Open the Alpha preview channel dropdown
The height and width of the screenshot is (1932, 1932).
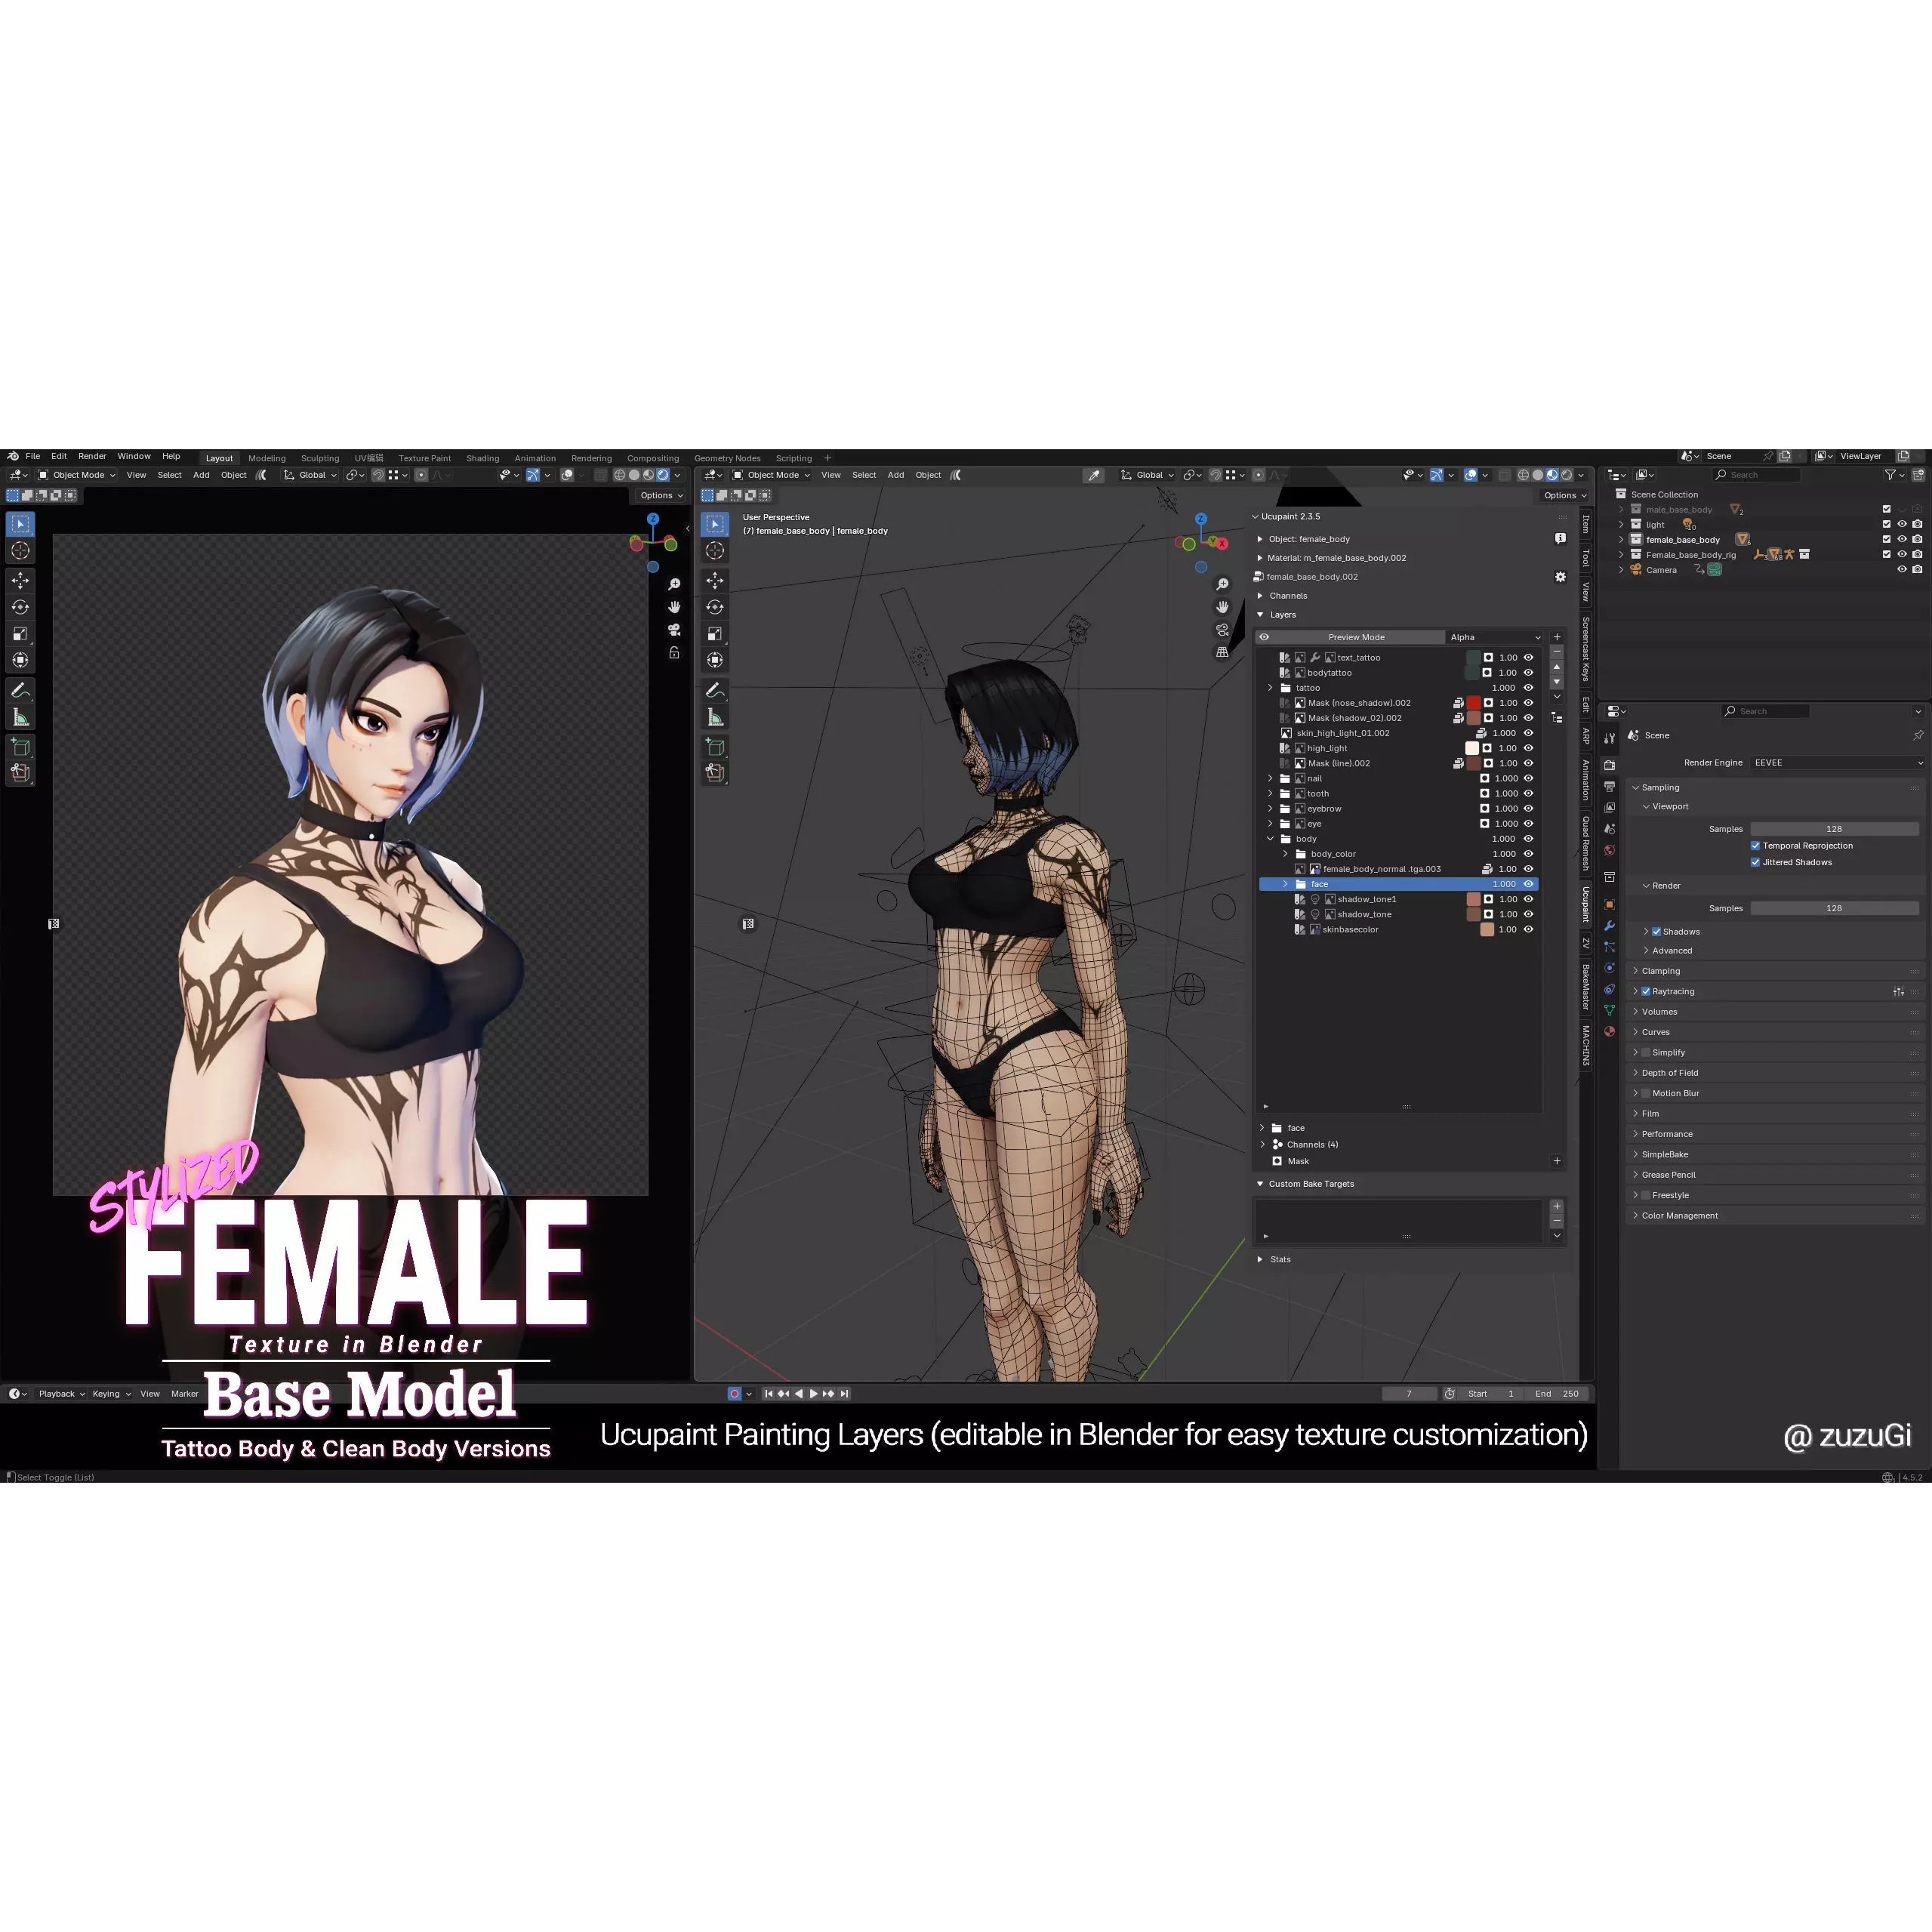tap(1494, 637)
